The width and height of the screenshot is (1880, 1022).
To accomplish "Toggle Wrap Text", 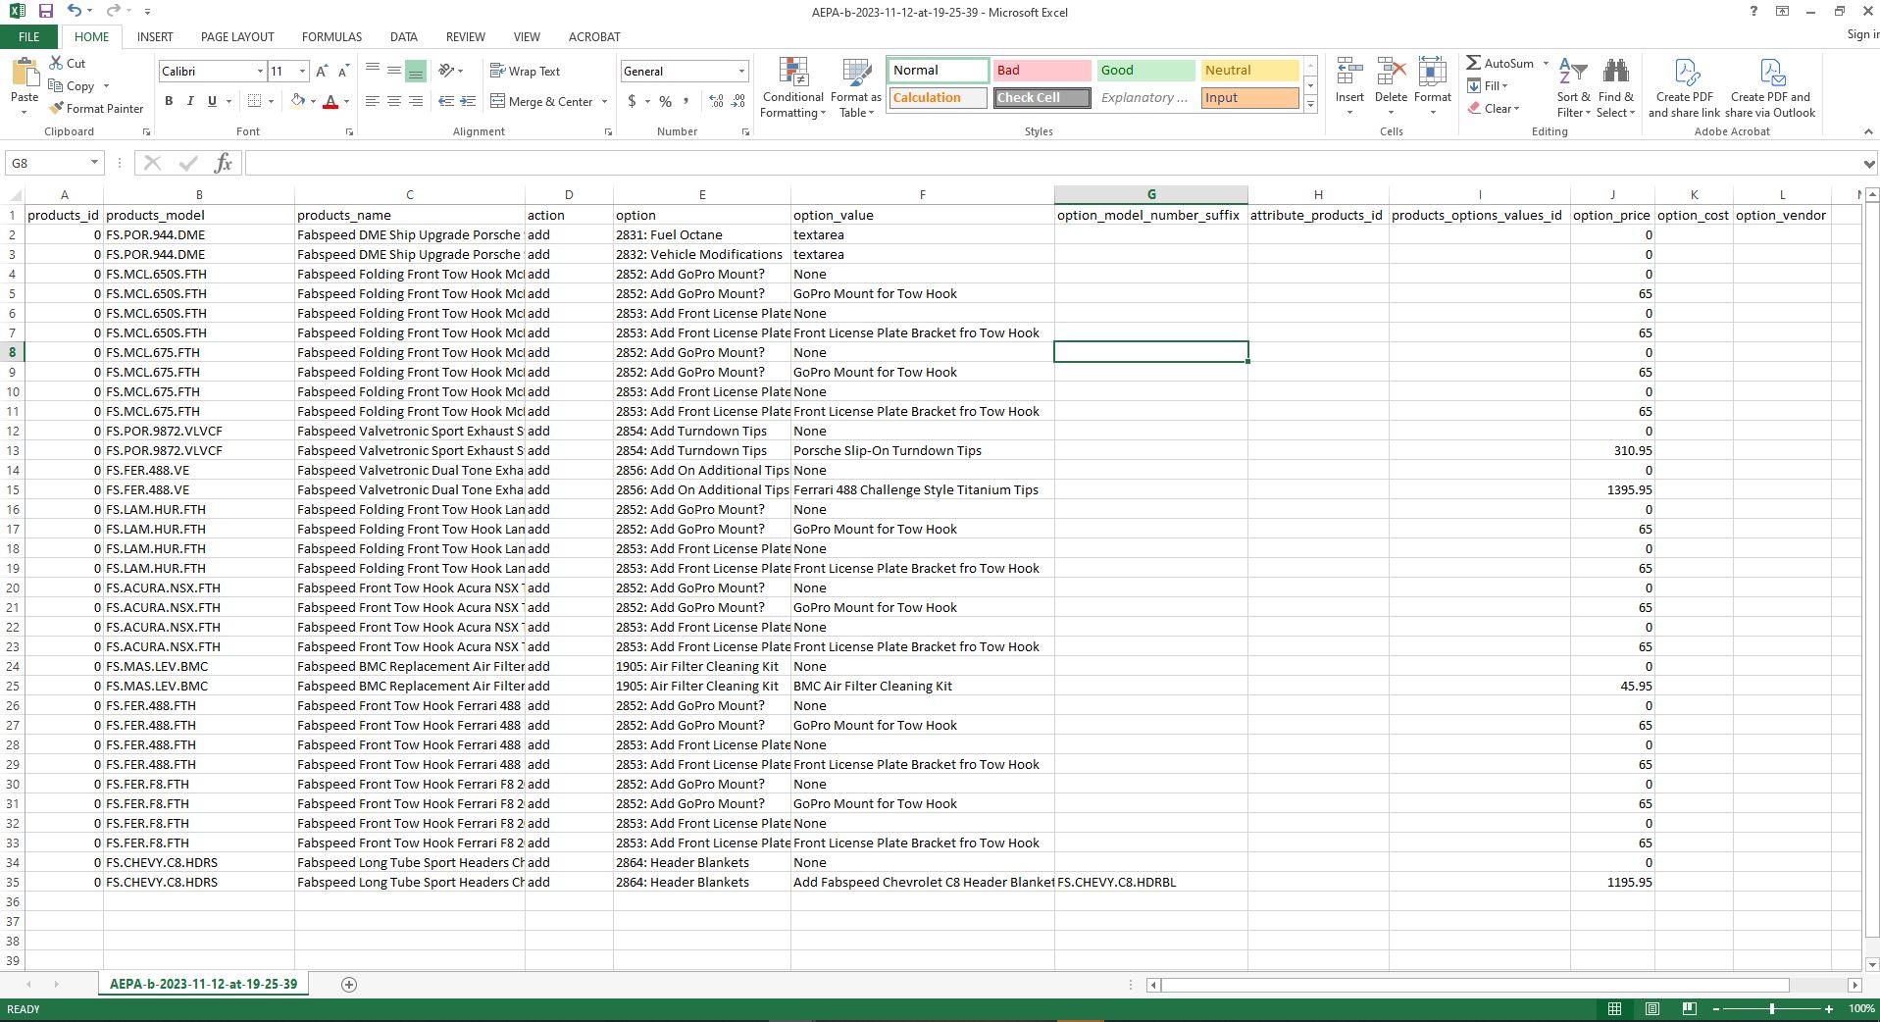I will coord(525,71).
